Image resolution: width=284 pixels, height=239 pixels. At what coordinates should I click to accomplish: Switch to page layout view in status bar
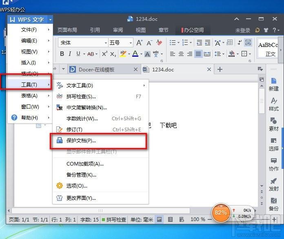159,219
